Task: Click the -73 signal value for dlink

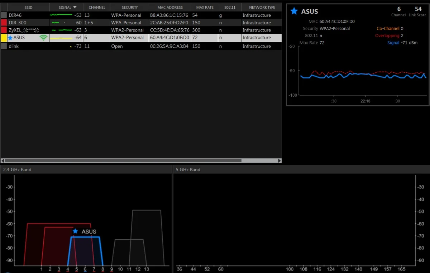Action: coord(78,46)
